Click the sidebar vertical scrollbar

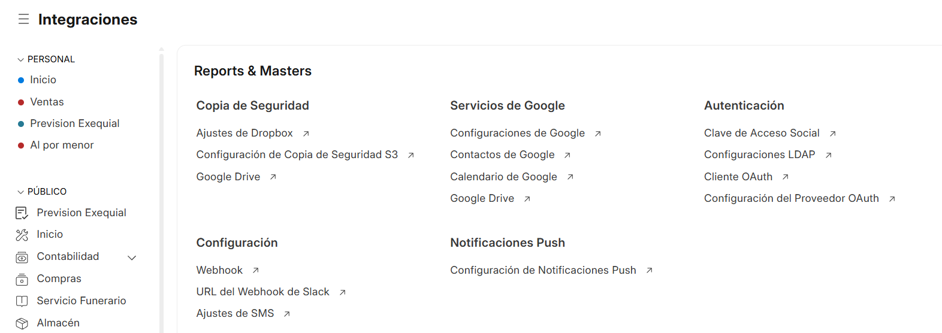pyautogui.click(x=161, y=192)
